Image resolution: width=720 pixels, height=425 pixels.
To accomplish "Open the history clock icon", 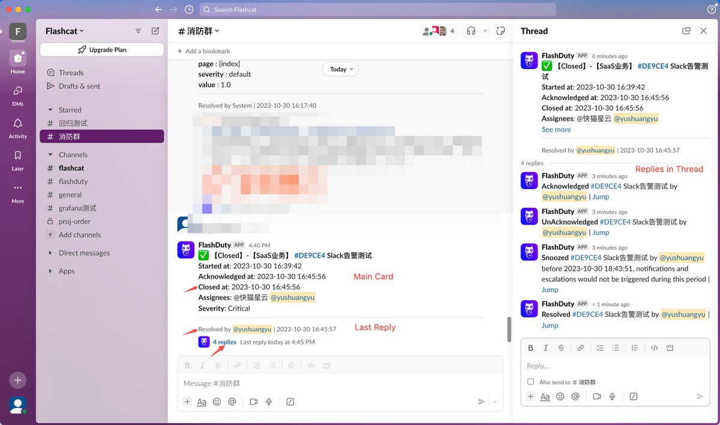I will coord(189,10).
